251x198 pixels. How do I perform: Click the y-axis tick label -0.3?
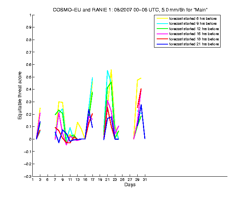(x=26, y=177)
